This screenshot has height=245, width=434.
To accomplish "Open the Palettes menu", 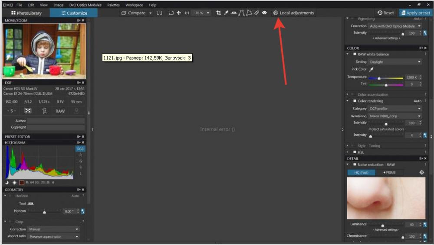I will 113,5.
